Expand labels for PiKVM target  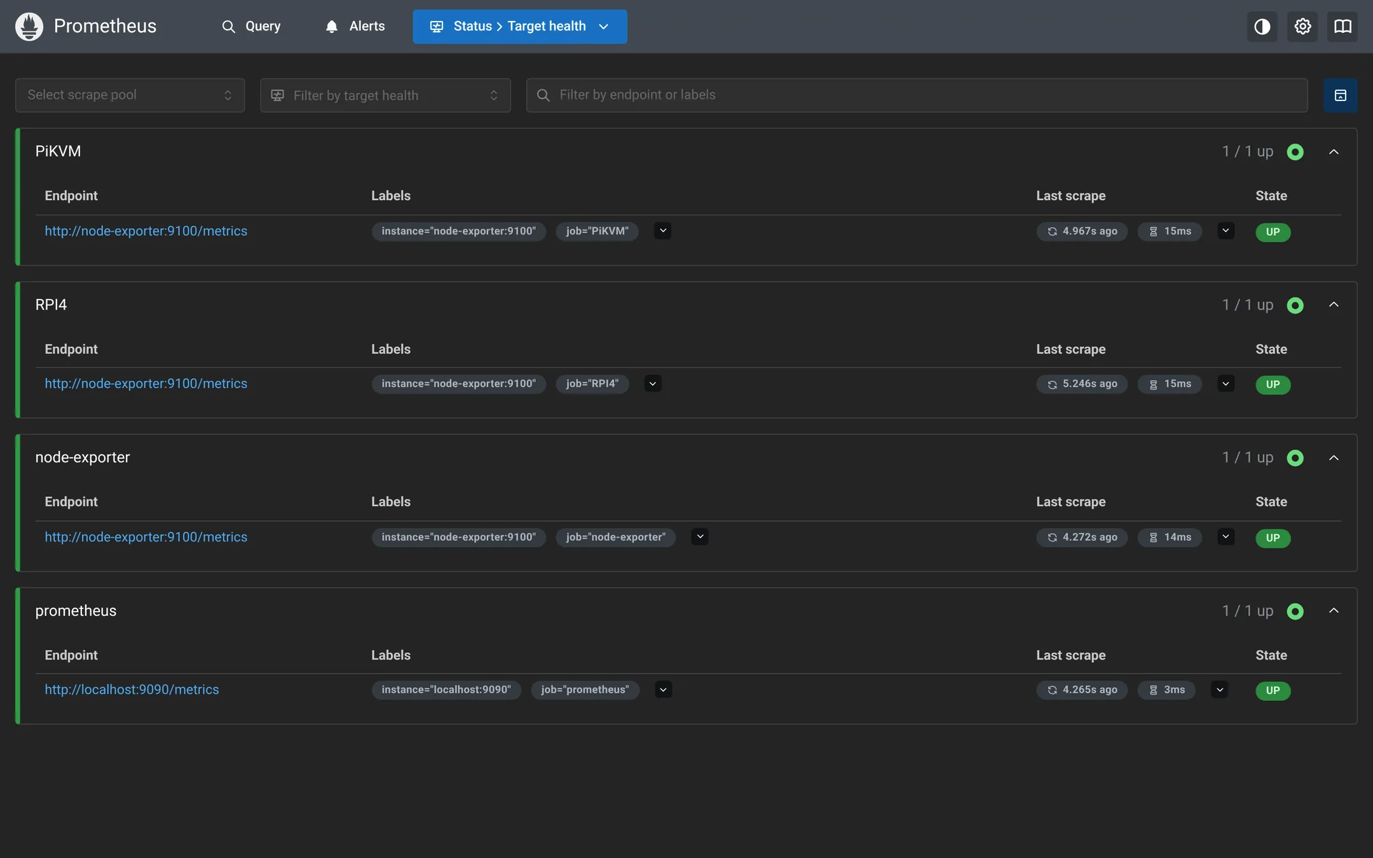(662, 231)
